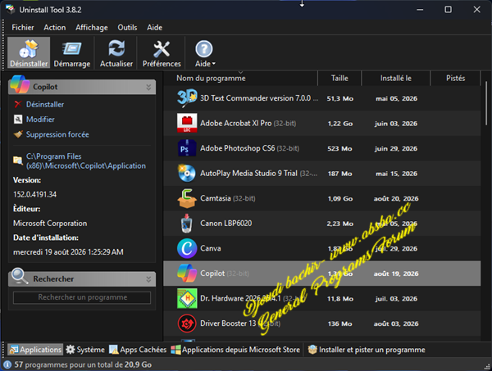Select the 3D Text Commander version 7.0.0 row
The image size is (492, 371).
click(x=322, y=98)
